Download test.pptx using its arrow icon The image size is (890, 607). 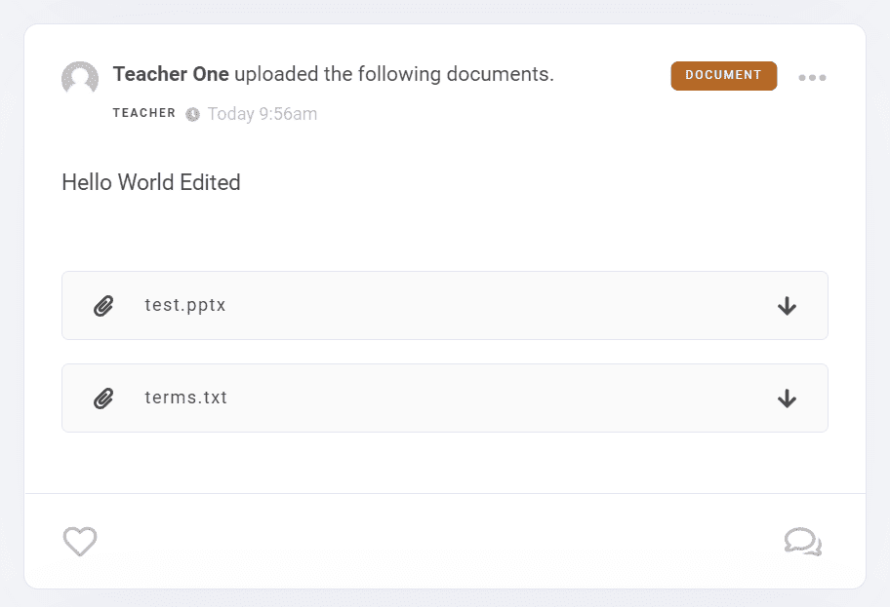[787, 306]
